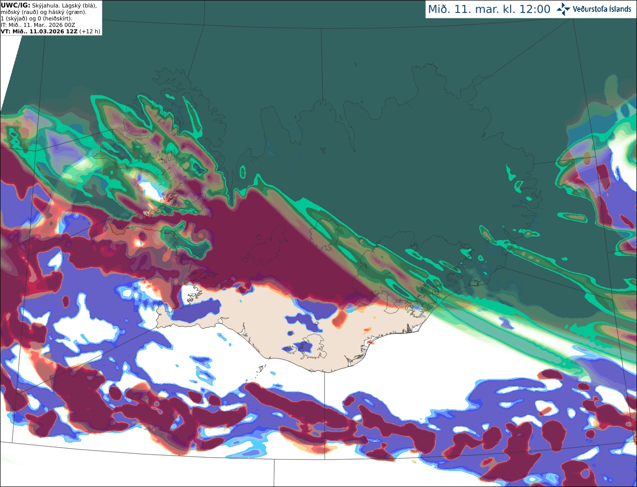This screenshot has width=637, height=487.
Task: Click the "Veðurstofa Íslands" name text
Action: [x=602, y=9]
